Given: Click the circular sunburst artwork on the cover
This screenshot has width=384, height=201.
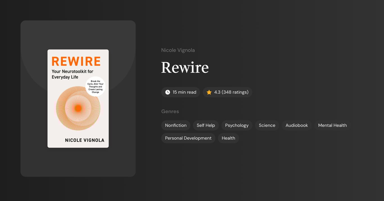Looking at the screenshot, I should 78,108.
